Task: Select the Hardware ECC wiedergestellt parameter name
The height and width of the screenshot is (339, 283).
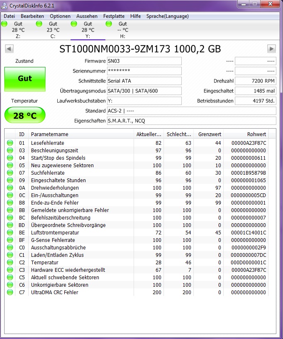Action: tap(68, 270)
